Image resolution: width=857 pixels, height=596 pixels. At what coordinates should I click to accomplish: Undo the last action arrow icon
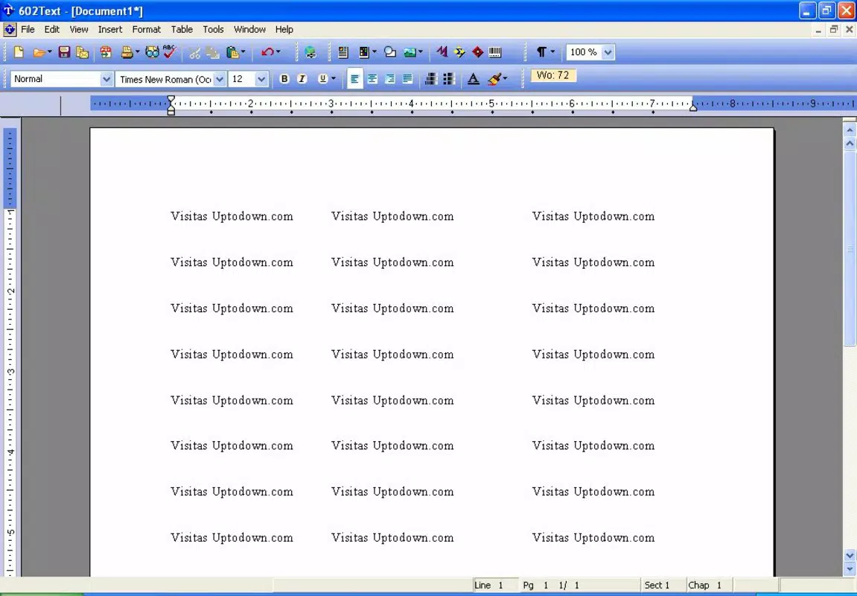(x=267, y=52)
